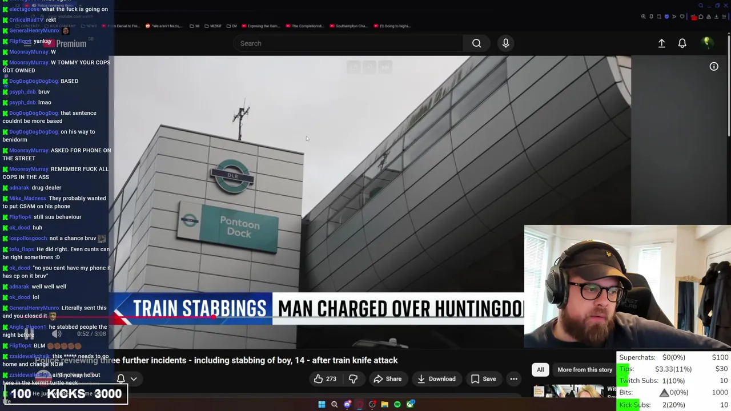This screenshot has height=411, width=731.
Task: Add page to bookmarks with heart icon
Action: pyautogui.click(x=682, y=17)
